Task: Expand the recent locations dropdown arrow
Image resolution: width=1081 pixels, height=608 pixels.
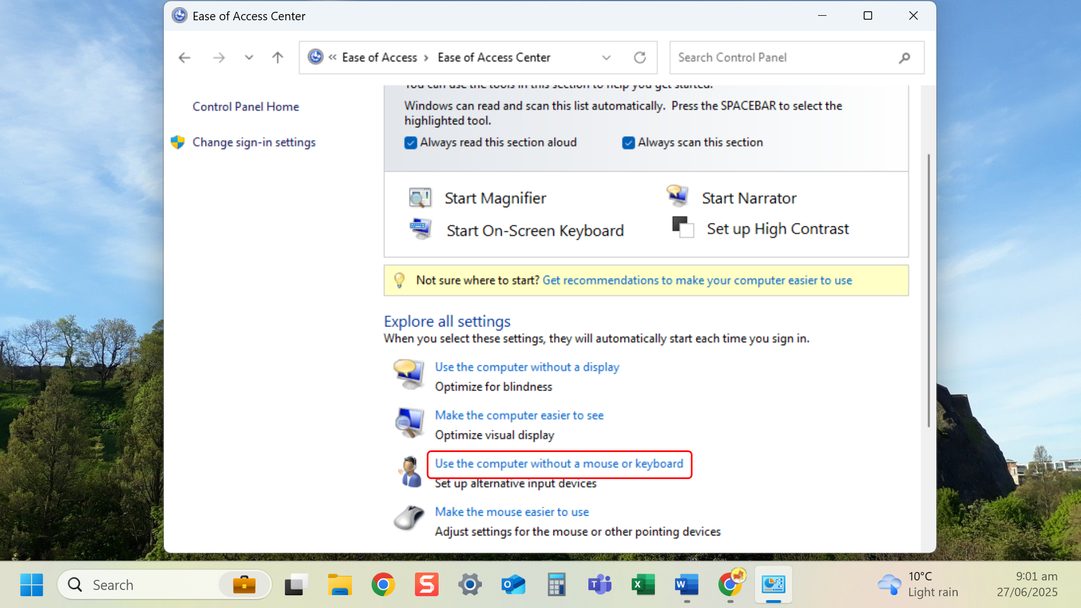Action: [x=249, y=57]
